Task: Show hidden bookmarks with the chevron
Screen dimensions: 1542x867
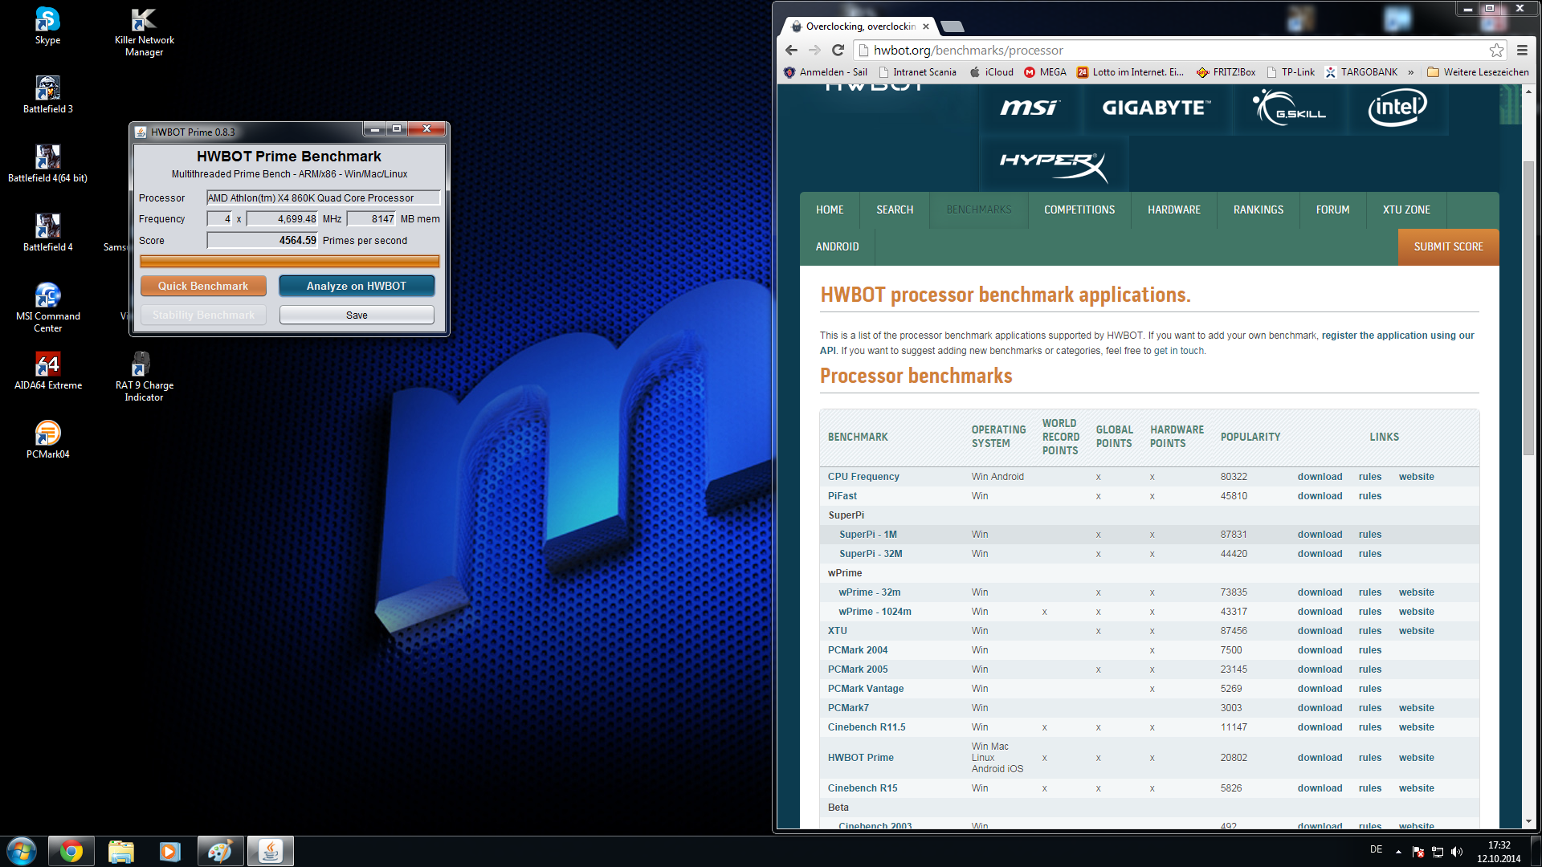Action: (1411, 72)
